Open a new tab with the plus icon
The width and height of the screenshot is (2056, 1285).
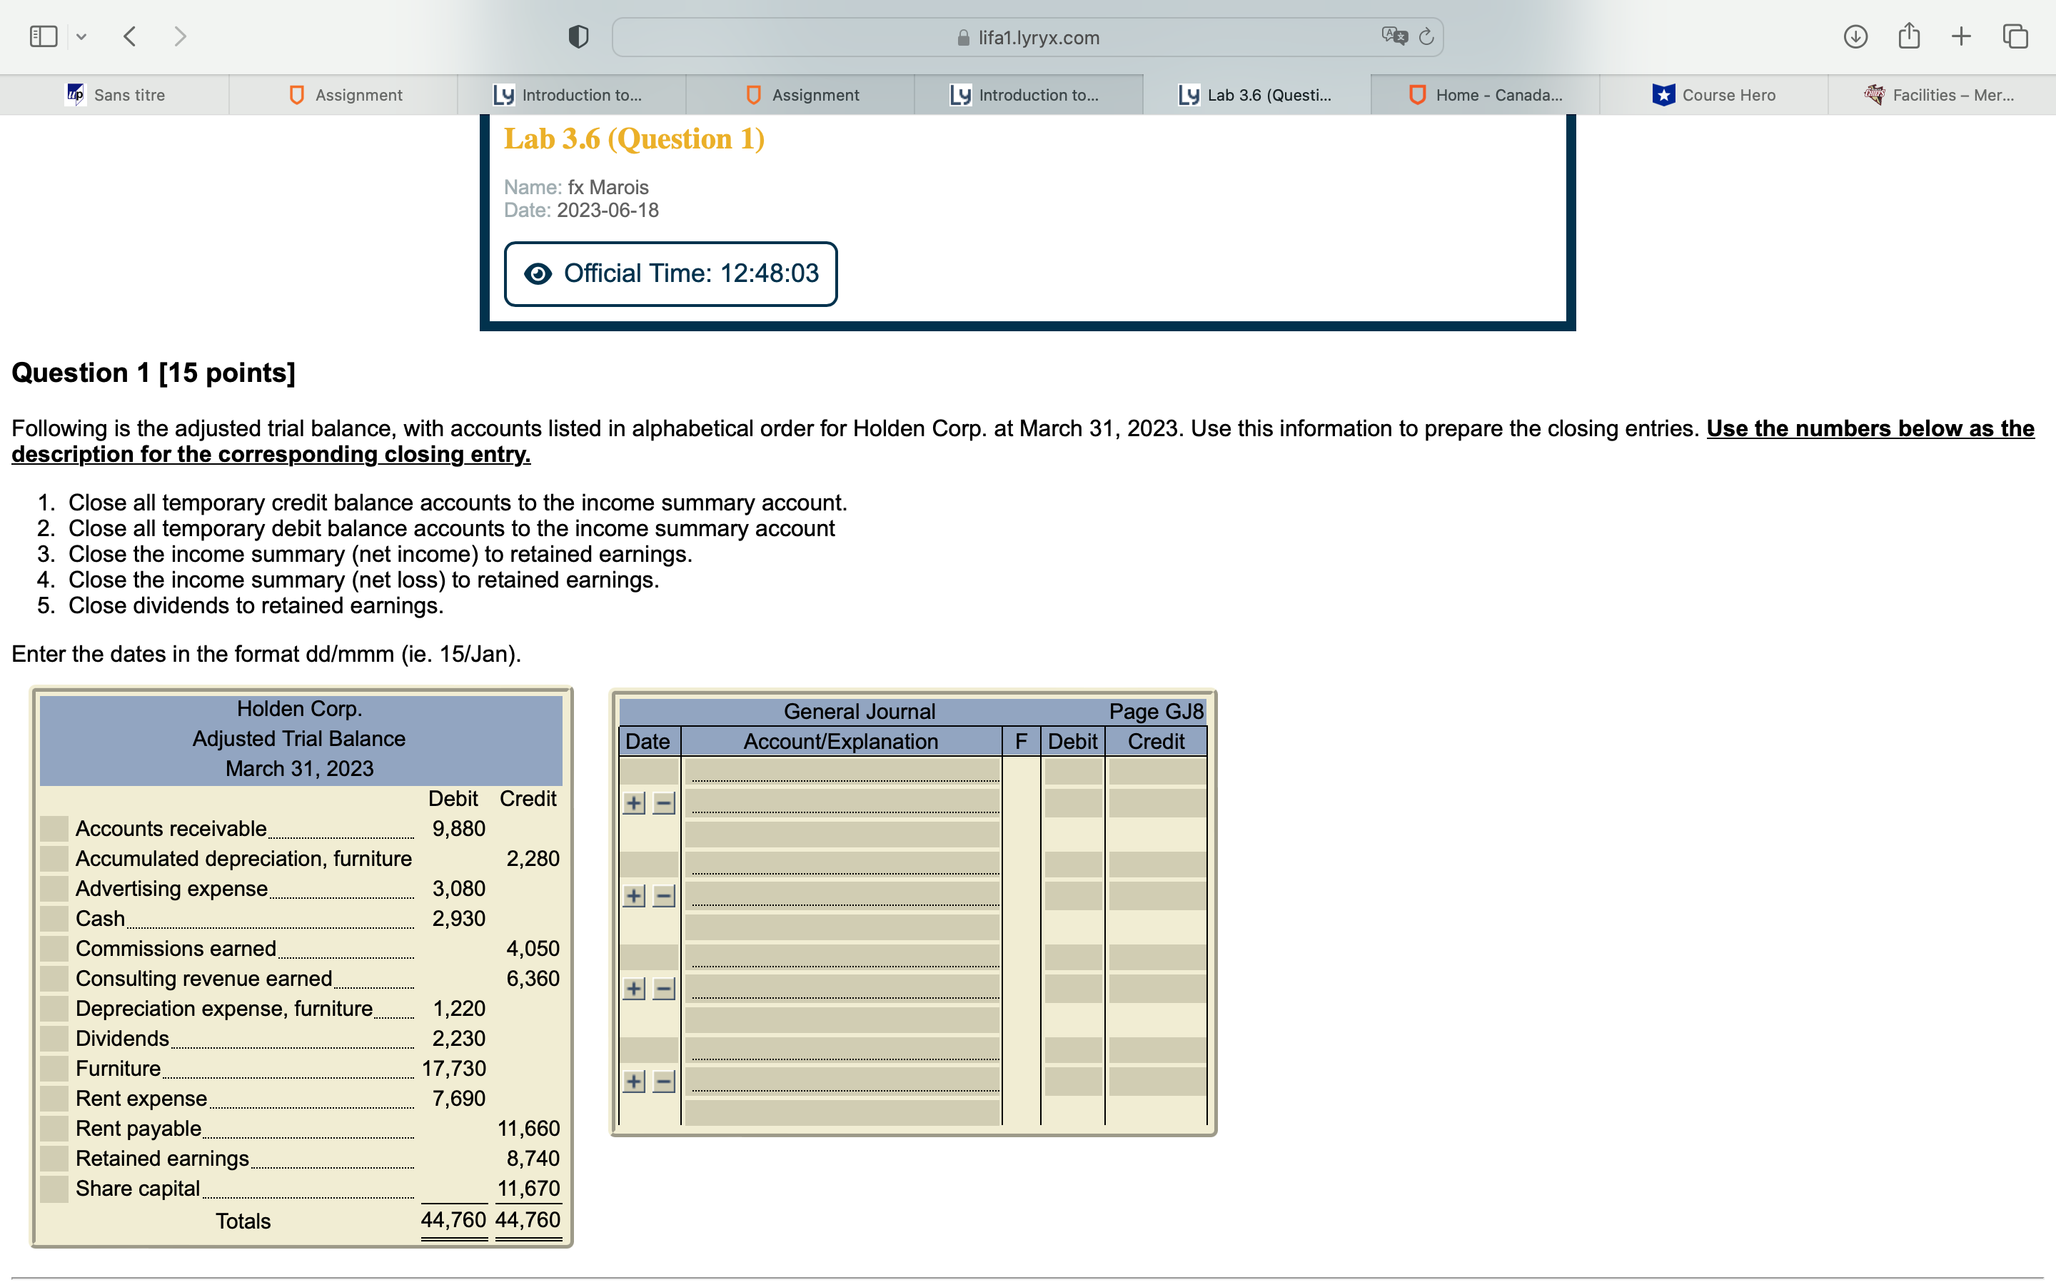pyautogui.click(x=1962, y=36)
